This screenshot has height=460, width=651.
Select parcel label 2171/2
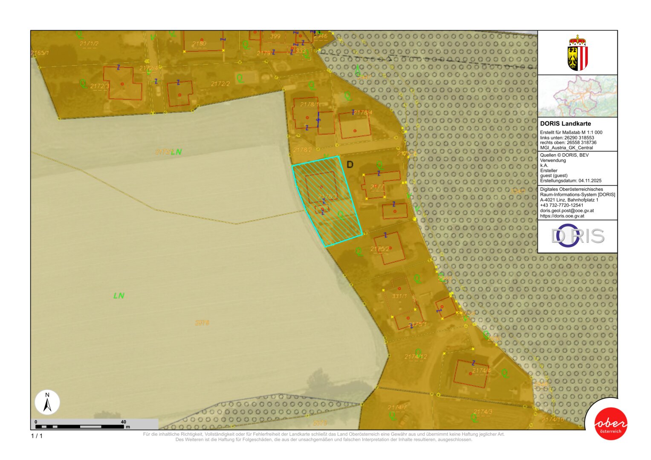pos(89,43)
